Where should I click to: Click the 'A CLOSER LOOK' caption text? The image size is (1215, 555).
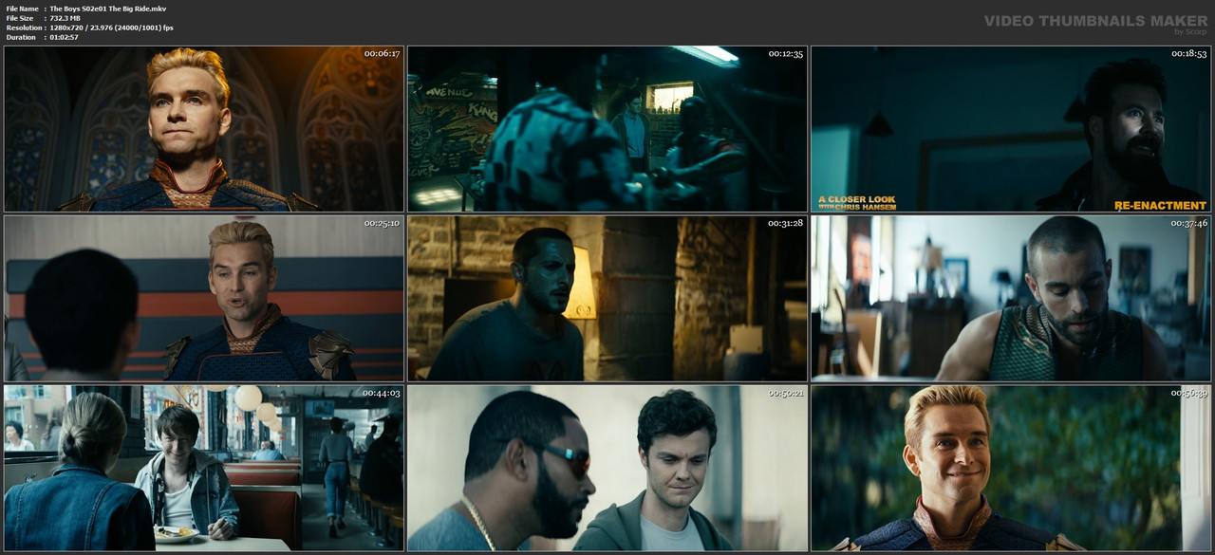point(856,199)
